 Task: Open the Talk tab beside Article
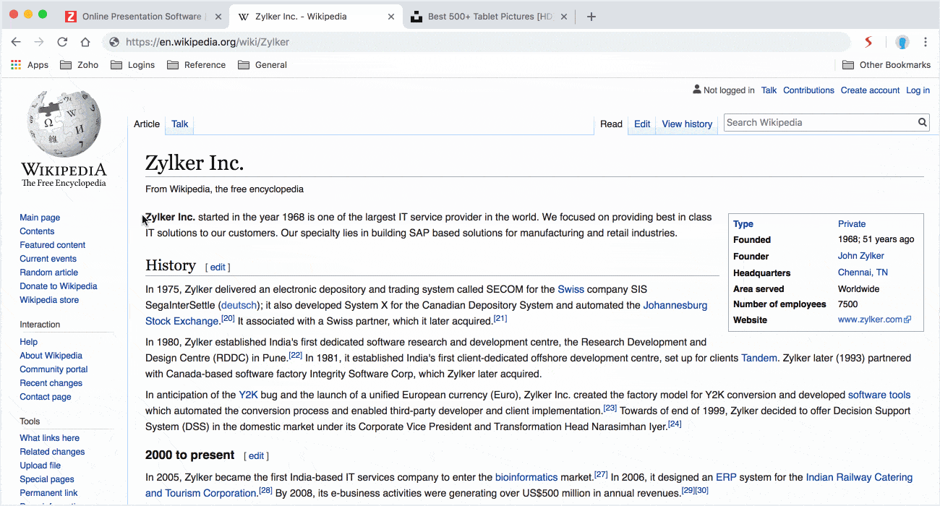pyautogui.click(x=179, y=124)
